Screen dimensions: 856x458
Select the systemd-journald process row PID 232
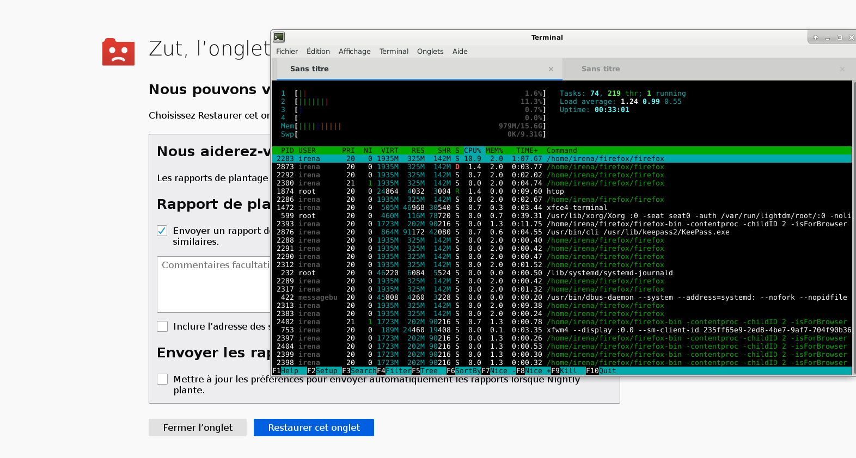[562, 273]
